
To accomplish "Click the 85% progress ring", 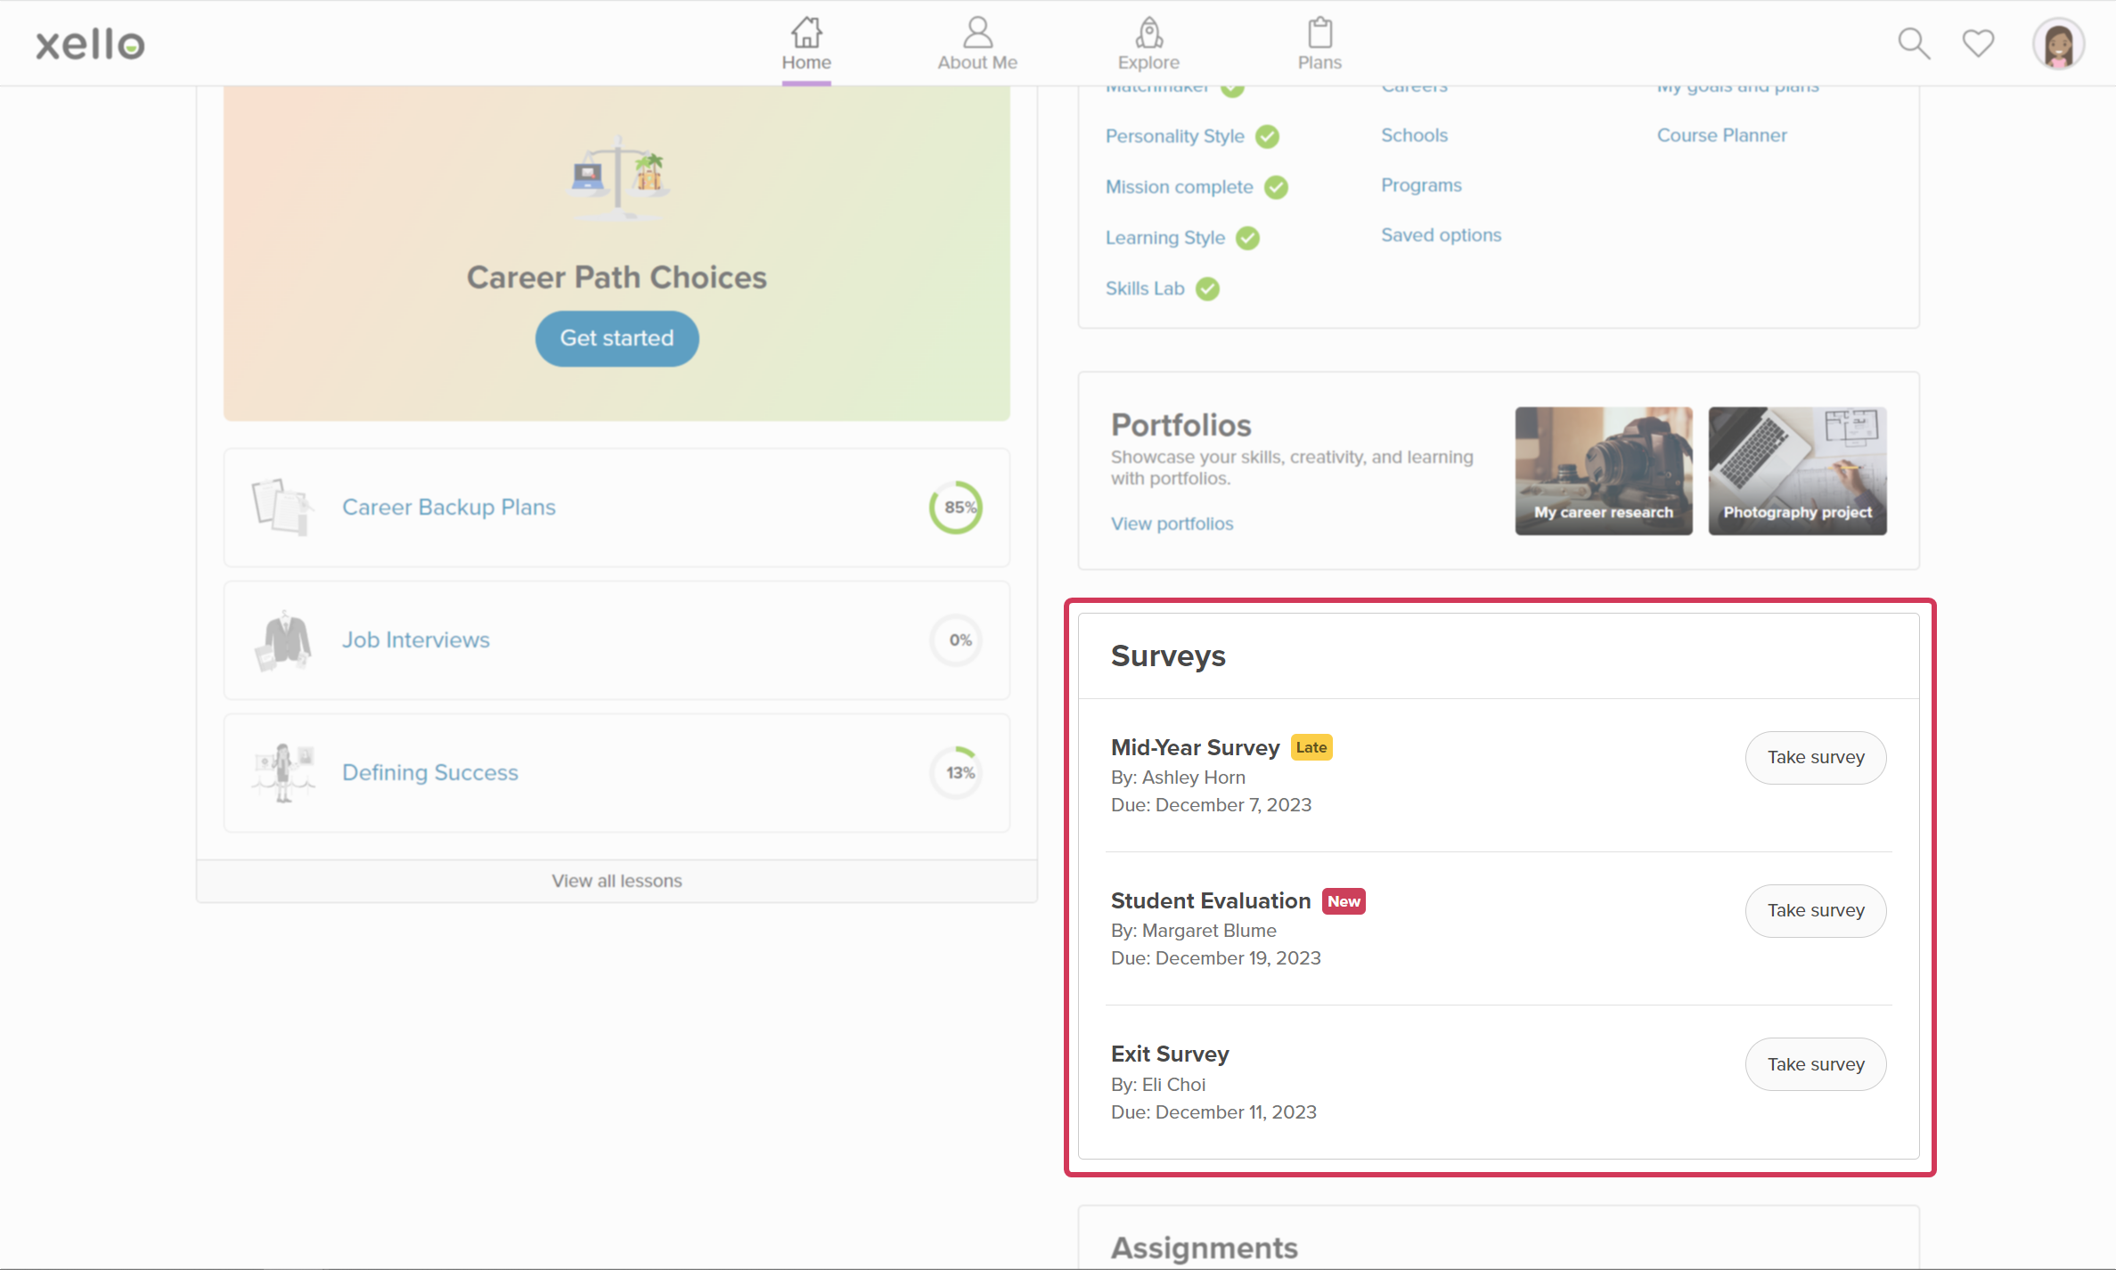I will coord(956,508).
